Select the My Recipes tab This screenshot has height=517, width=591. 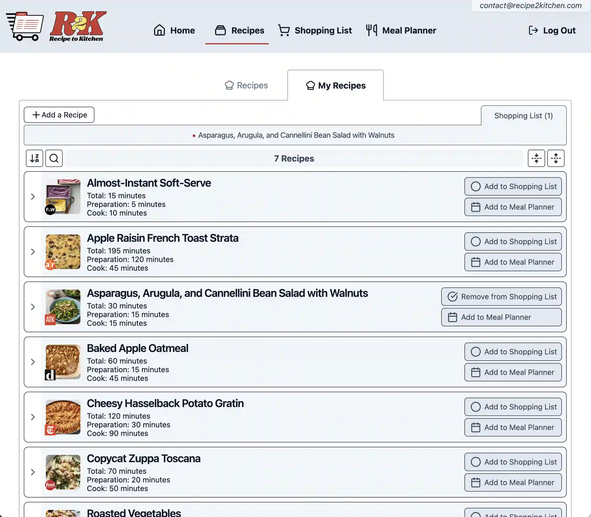pos(335,85)
